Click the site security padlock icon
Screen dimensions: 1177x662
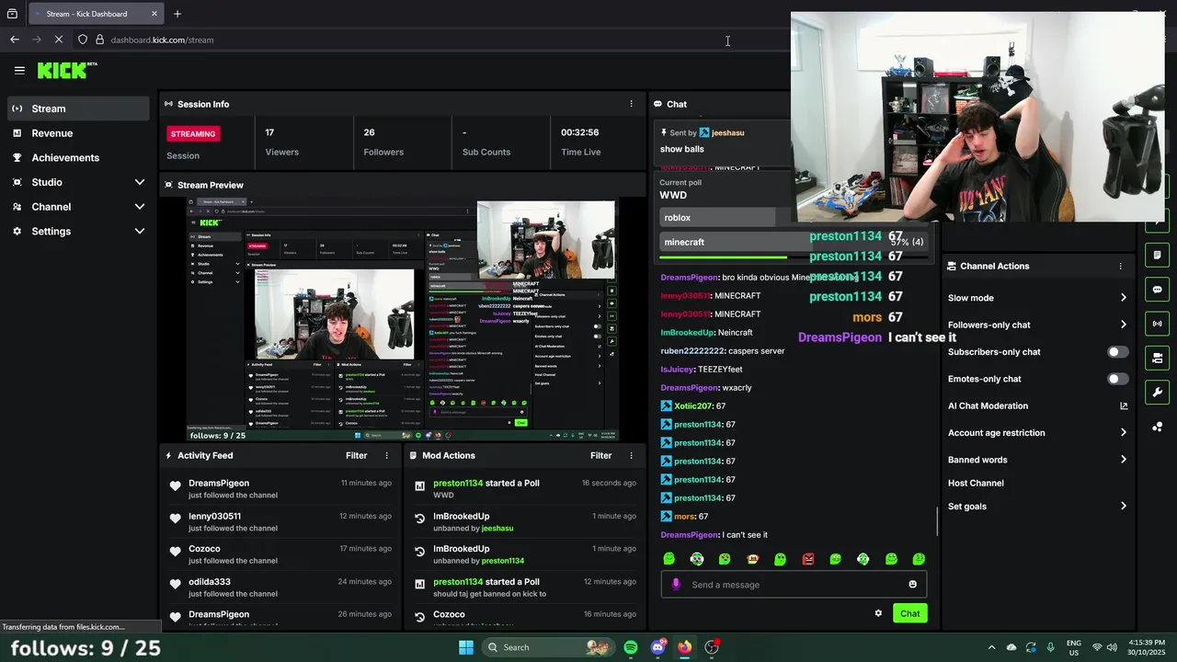(x=99, y=40)
